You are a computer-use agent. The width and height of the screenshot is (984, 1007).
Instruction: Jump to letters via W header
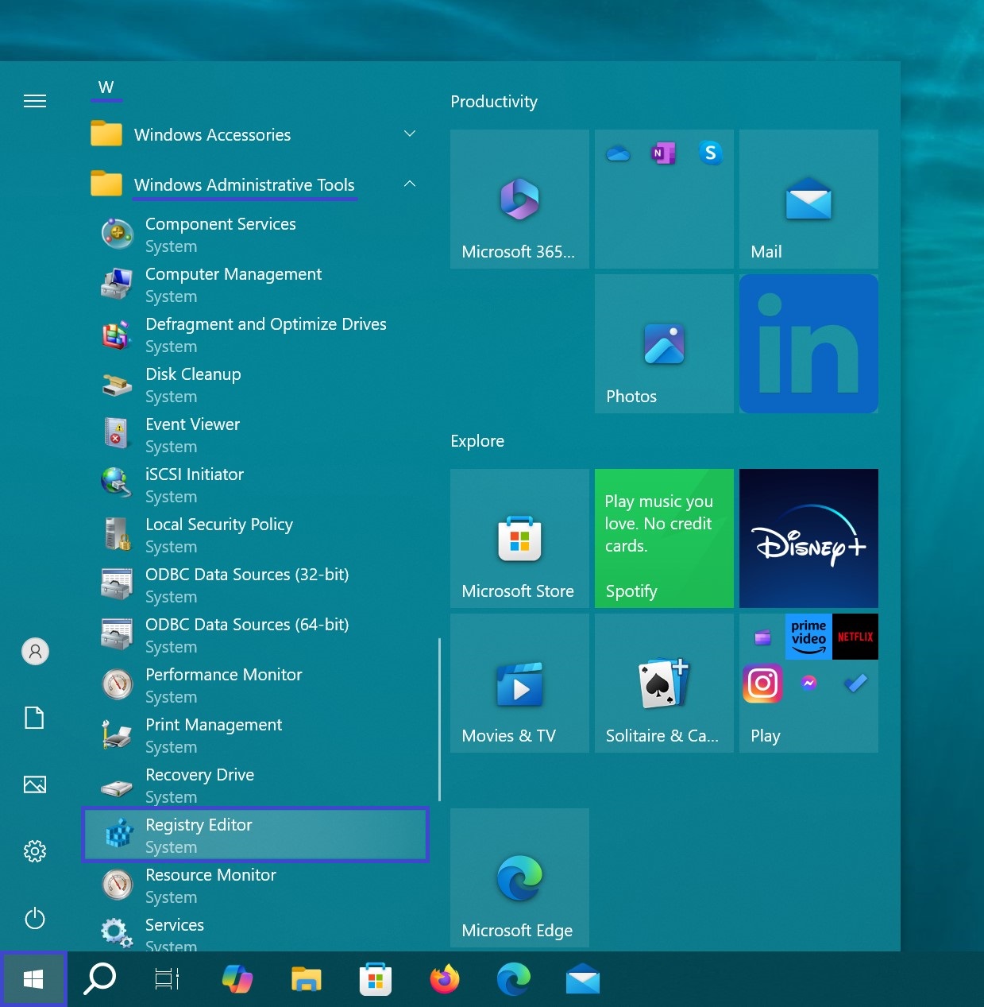tap(106, 87)
